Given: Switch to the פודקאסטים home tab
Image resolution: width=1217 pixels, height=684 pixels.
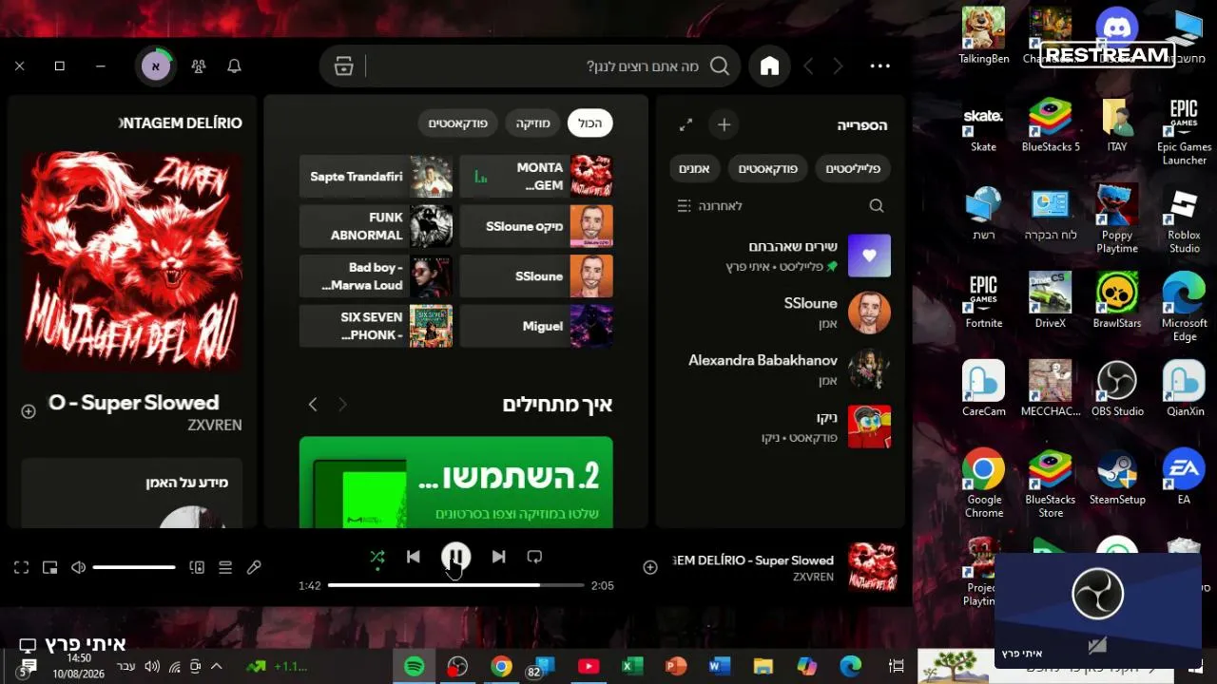Looking at the screenshot, I should [x=457, y=123].
